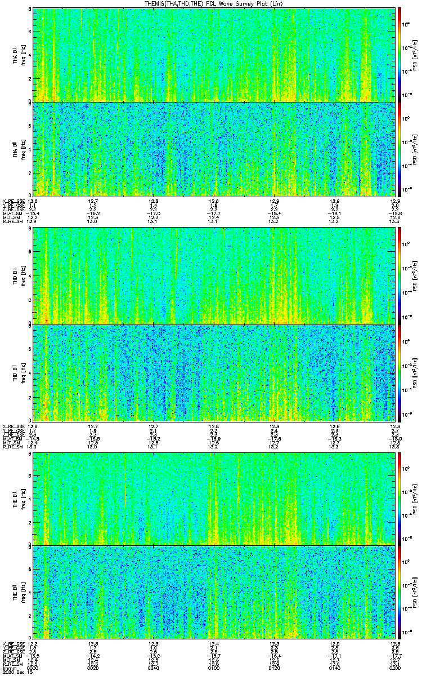This screenshot has width=422, height=676.
Task: Click the hhmm axis label at bottom
Action: click(x=9, y=668)
